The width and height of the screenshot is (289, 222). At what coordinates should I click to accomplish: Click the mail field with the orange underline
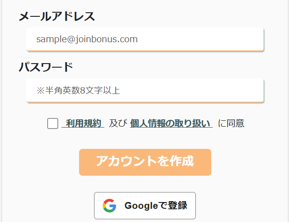[x=145, y=39]
